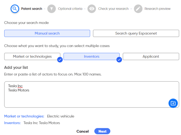
Task: Toggle the Inventors study option
Action: coord(92,56)
